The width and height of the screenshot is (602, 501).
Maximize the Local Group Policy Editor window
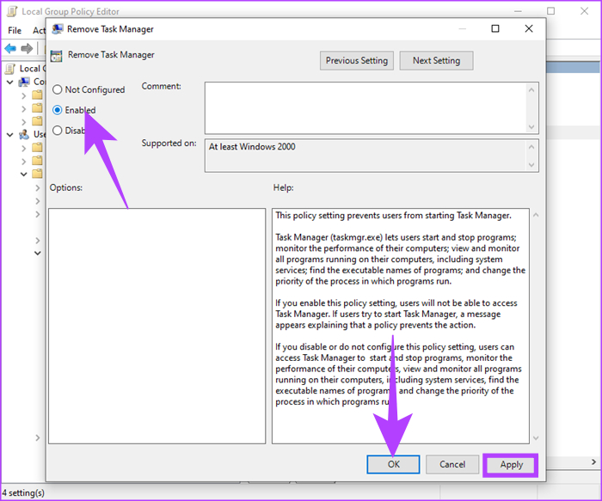[x=550, y=11]
